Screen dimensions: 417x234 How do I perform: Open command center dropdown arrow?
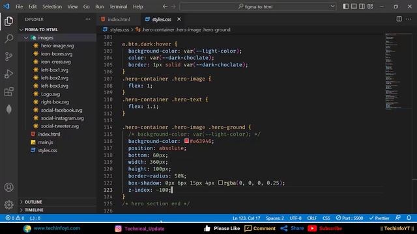(332, 6)
